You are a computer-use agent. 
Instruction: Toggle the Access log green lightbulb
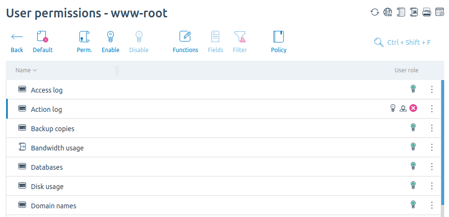pos(413,89)
